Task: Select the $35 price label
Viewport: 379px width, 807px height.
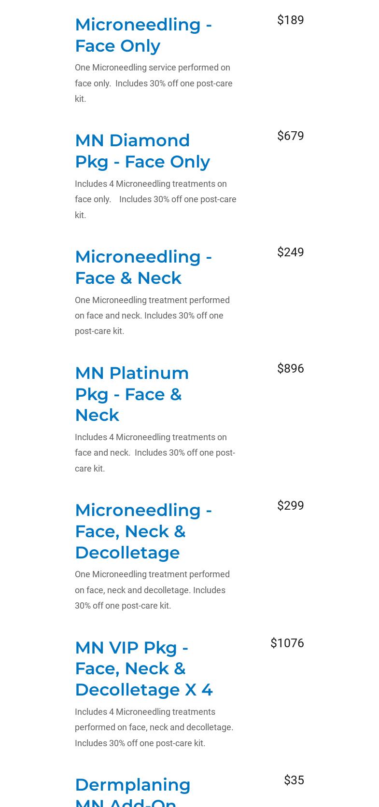Action: tap(294, 780)
